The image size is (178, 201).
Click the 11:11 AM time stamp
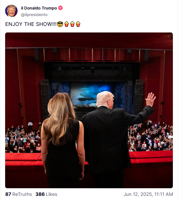pyautogui.click(x=164, y=194)
